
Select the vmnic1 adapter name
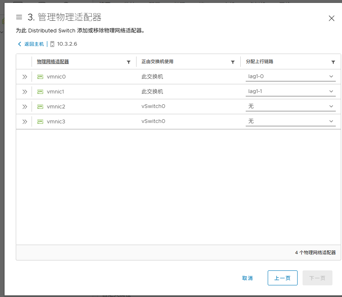pos(55,92)
